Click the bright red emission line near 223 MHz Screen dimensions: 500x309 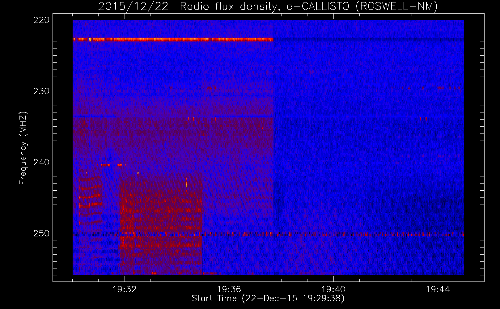point(173,40)
